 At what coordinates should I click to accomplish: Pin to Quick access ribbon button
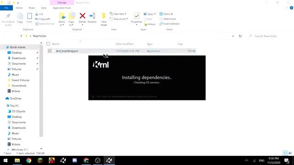point(8,19)
